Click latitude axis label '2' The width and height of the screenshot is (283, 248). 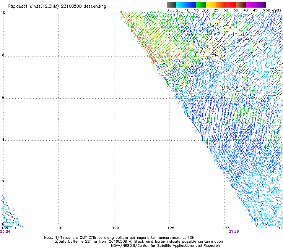tap(3, 182)
